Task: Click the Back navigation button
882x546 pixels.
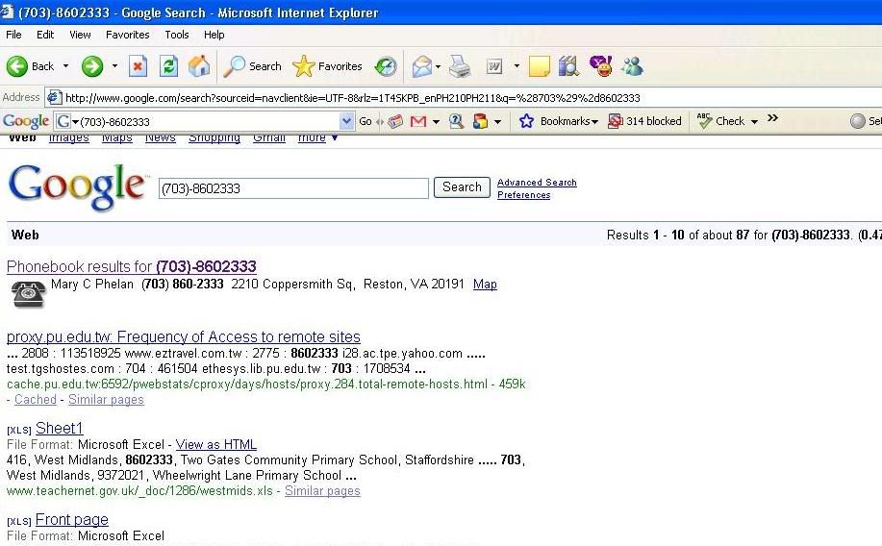Action: pyautogui.click(x=31, y=66)
